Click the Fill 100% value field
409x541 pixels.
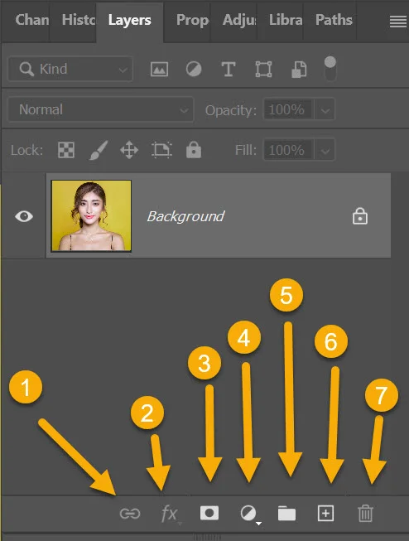click(x=289, y=150)
